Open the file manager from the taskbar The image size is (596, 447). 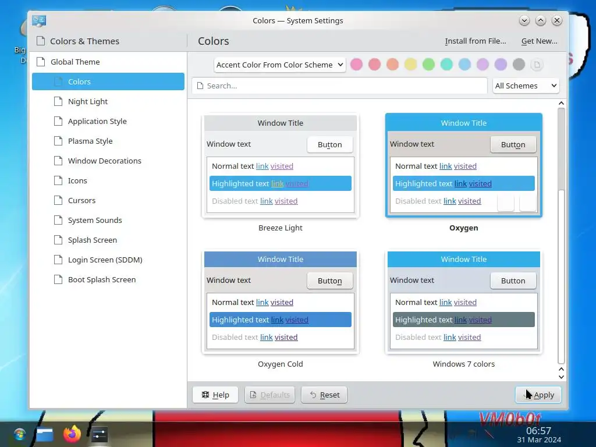[45, 434]
